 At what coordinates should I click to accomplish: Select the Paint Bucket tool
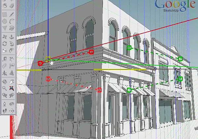[5, 6]
